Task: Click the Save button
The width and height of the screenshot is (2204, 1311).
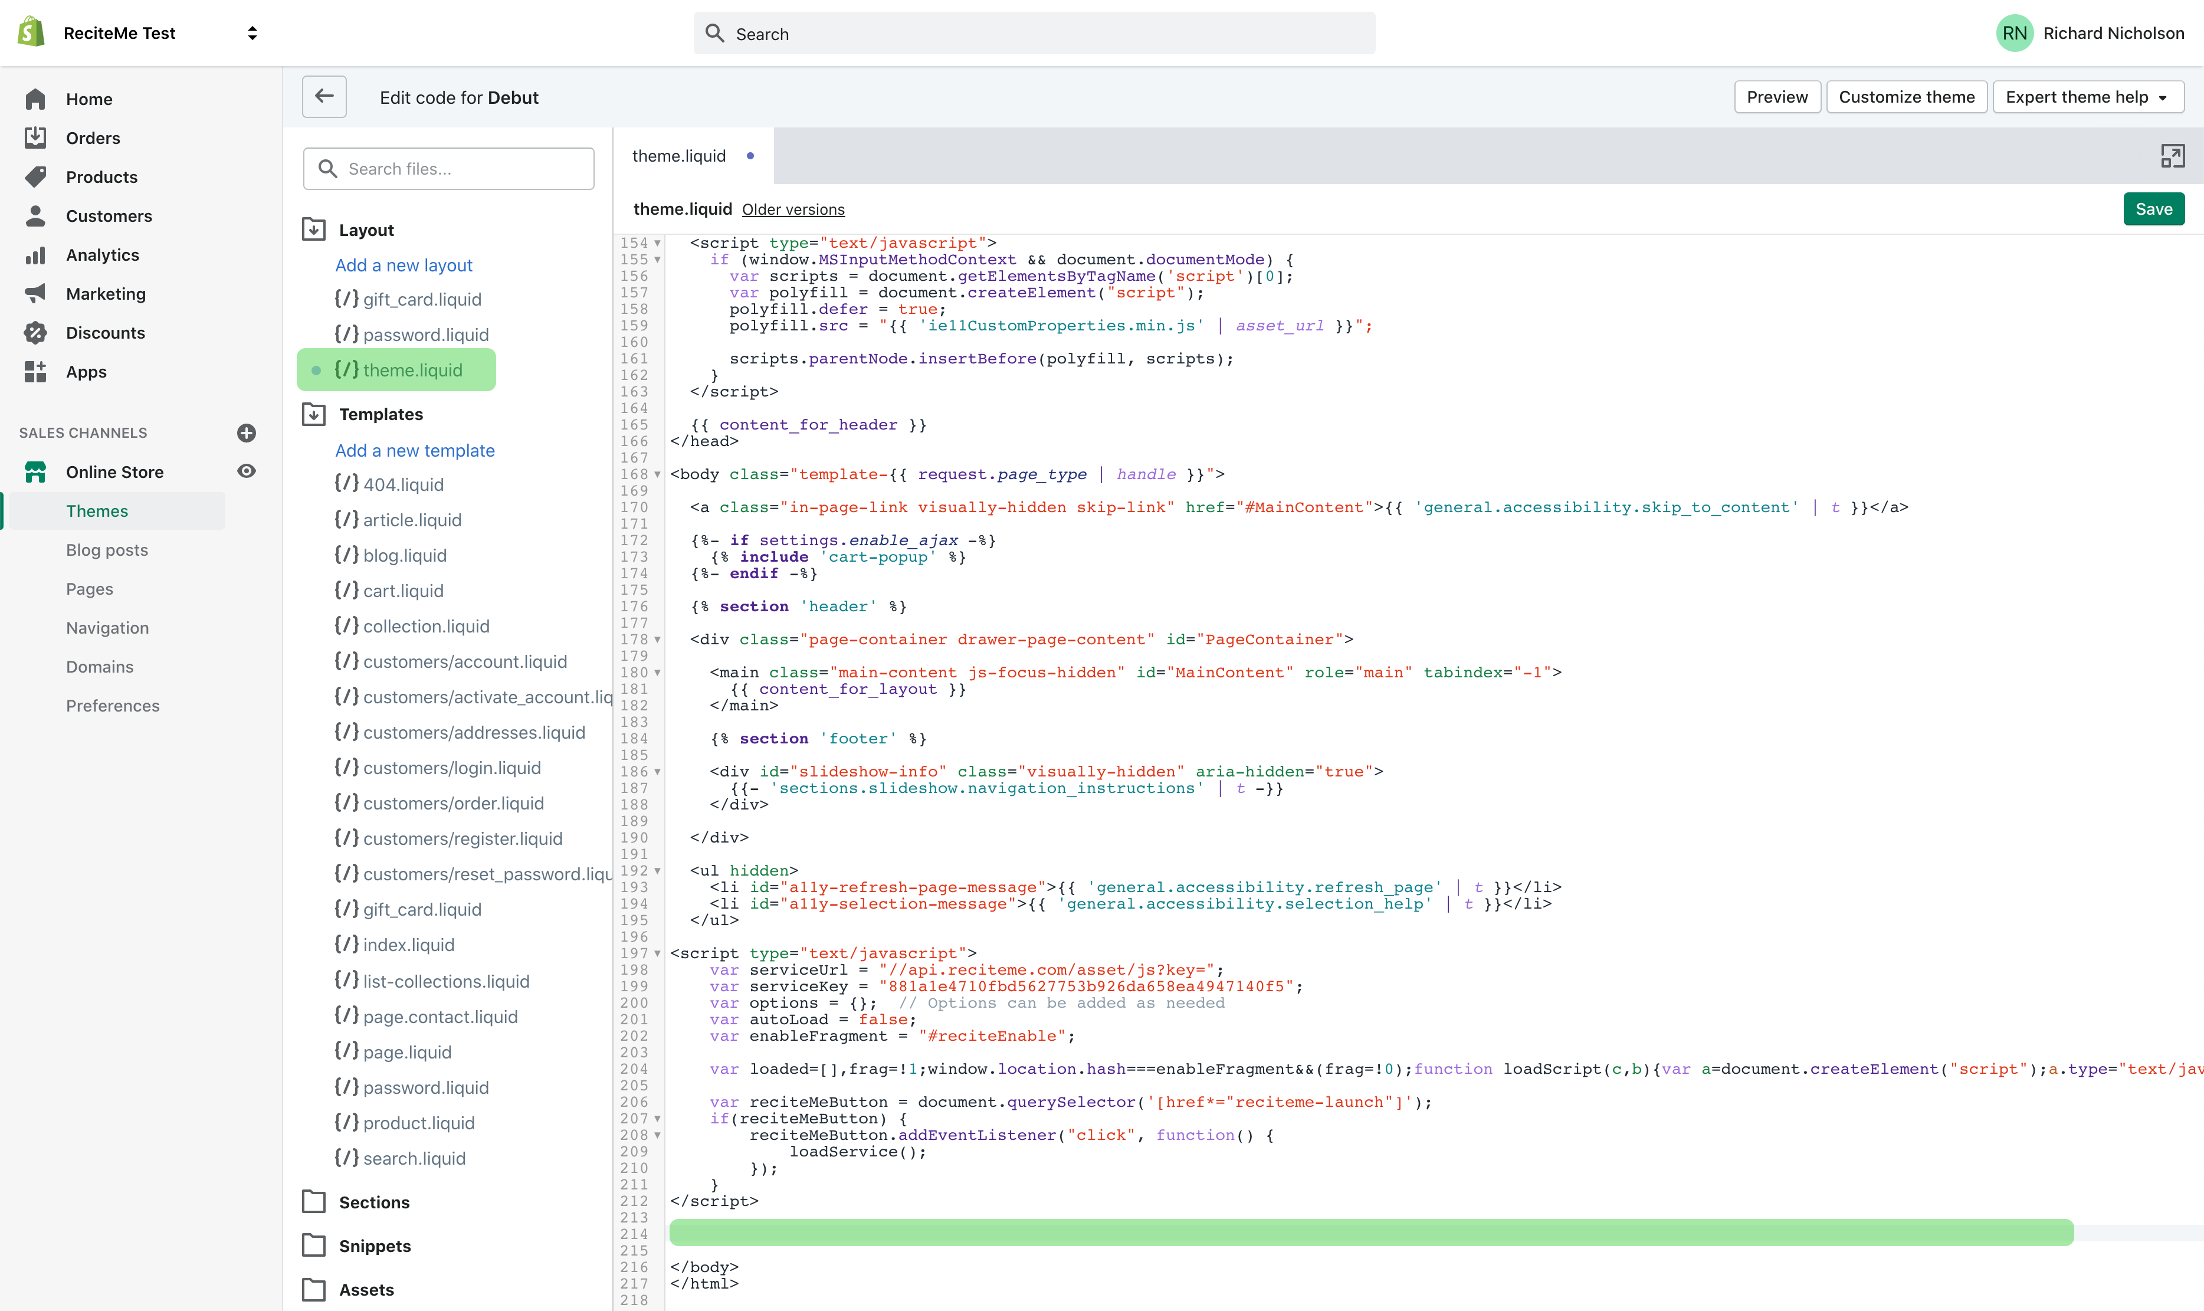Action: point(2154,209)
